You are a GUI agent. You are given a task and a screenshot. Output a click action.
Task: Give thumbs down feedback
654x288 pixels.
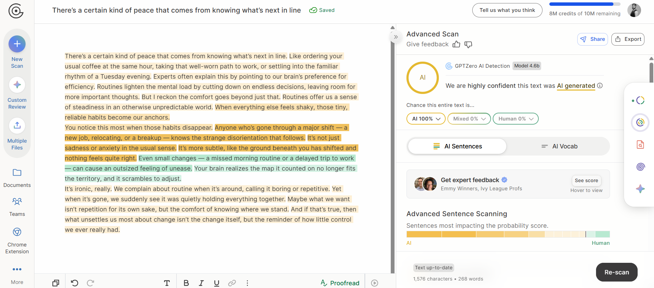coord(469,44)
